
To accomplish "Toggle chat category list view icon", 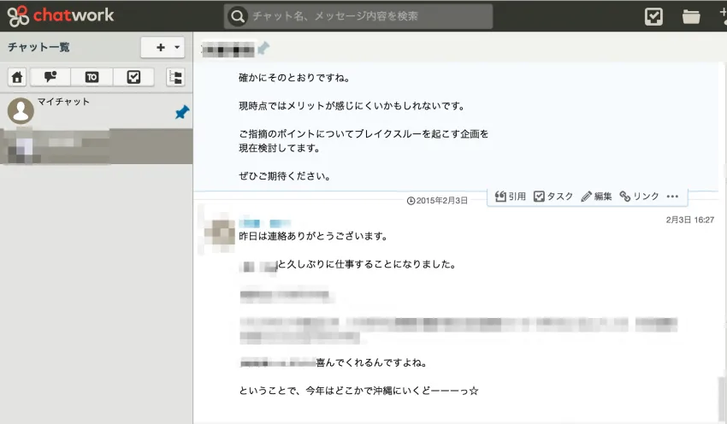I will tap(175, 77).
